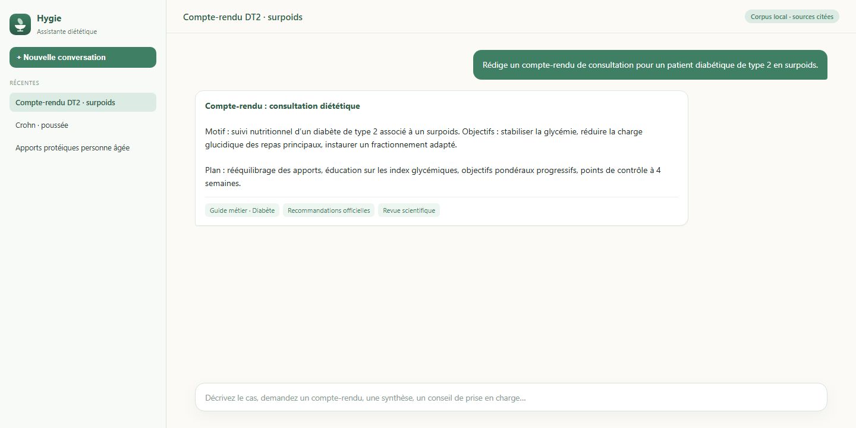Focus the message input field 'Décrivez le cas'
This screenshot has width=856, height=428.
coord(511,397)
